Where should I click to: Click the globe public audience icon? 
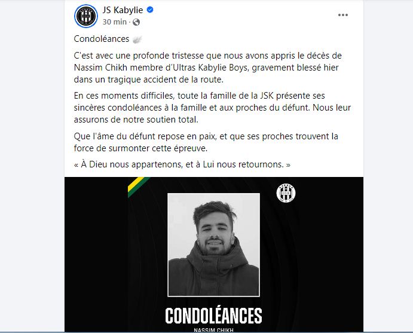(x=136, y=22)
